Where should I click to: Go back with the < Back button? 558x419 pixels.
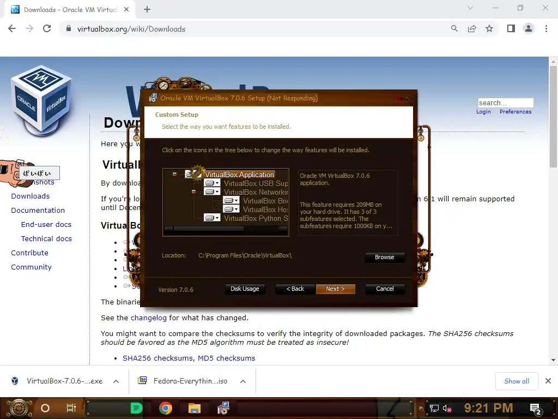pyautogui.click(x=295, y=289)
